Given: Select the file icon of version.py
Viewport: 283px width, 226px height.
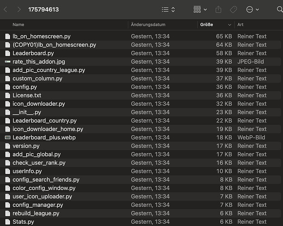Looking at the screenshot, I should tap(8, 146).
